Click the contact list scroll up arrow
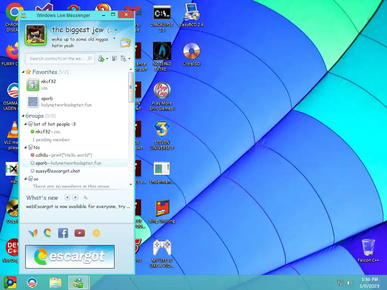 131,69
